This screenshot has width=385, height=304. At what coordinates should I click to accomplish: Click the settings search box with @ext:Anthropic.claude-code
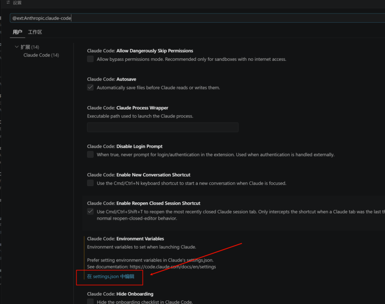pos(197,18)
